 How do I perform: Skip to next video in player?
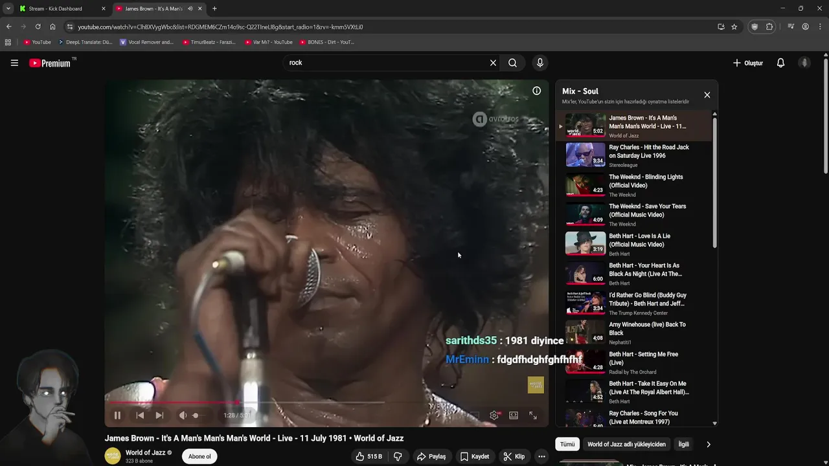tap(159, 416)
